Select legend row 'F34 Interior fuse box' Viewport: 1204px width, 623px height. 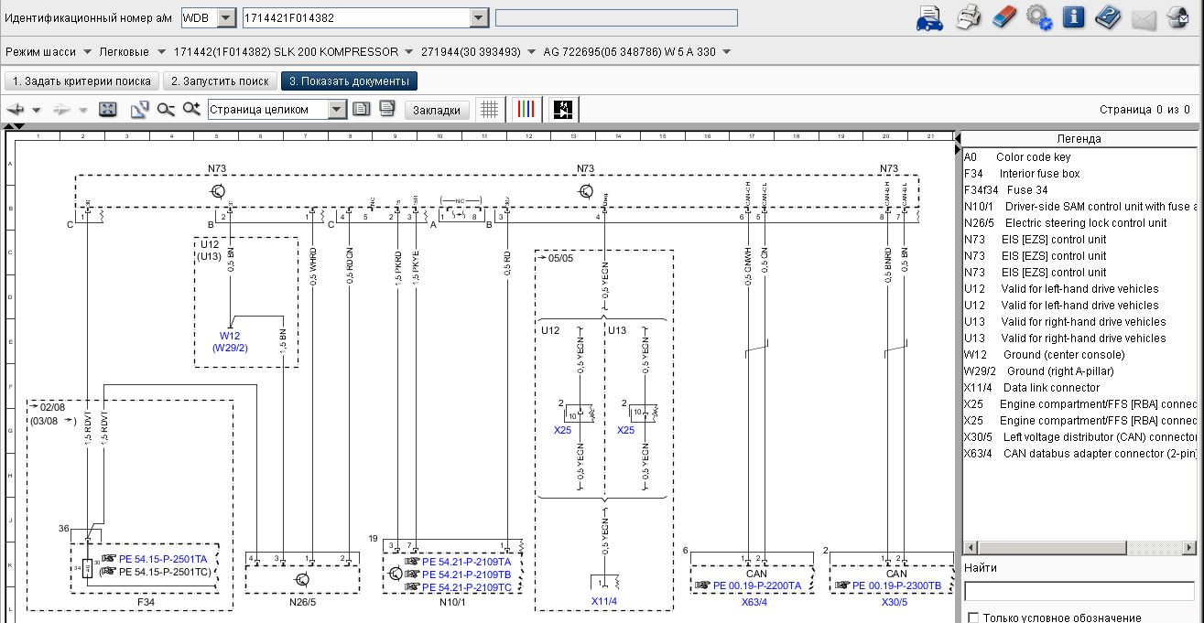[1080, 174]
